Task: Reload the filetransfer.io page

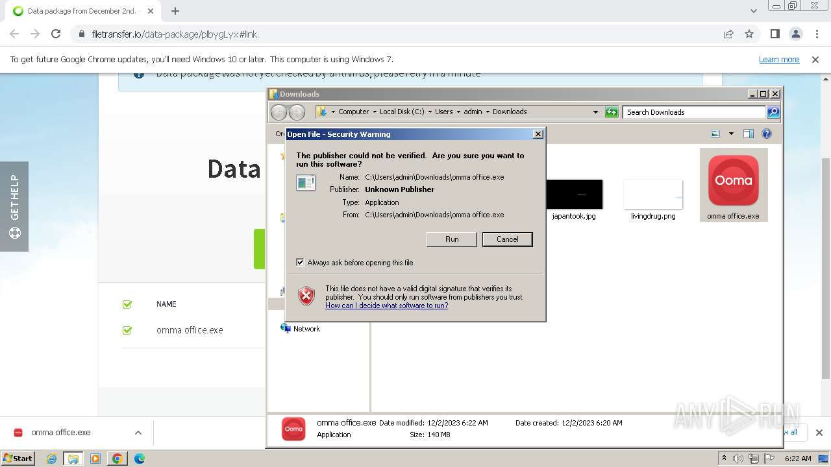Action: click(56, 34)
